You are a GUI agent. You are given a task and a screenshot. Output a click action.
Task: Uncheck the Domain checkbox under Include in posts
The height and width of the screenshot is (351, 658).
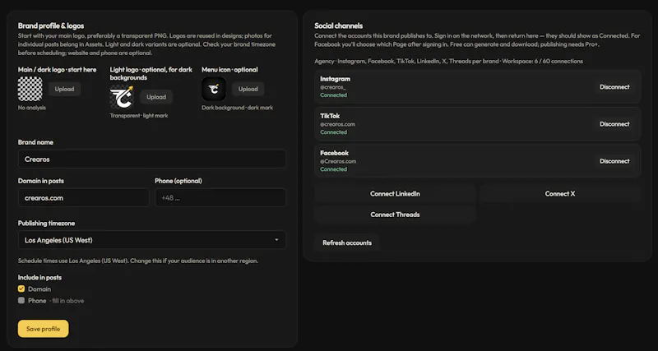tap(21, 289)
